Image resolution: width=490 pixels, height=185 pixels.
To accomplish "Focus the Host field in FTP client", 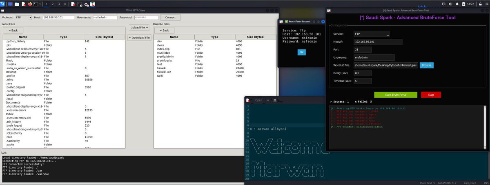I will point(58,18).
